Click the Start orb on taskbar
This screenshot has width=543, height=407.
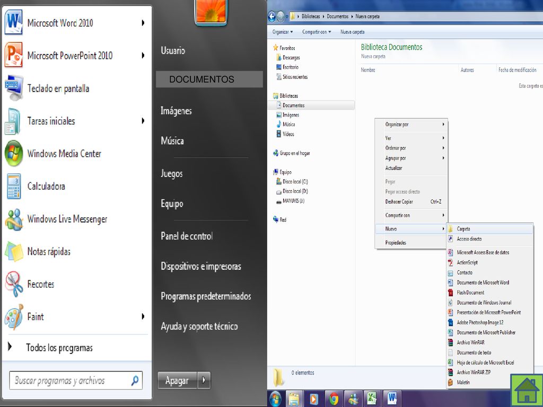pos(276,399)
